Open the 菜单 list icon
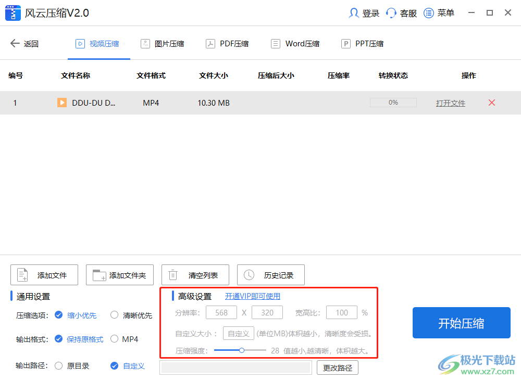The width and height of the screenshot is (521, 380). [429, 13]
